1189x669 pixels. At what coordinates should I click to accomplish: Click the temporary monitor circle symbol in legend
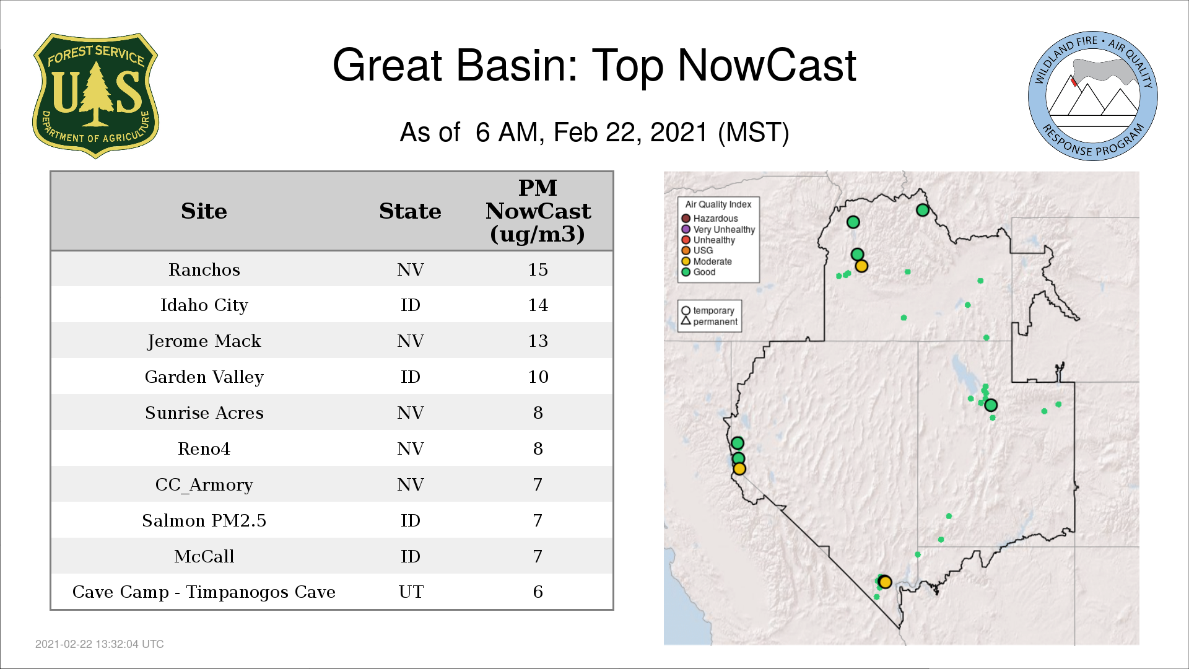(x=686, y=311)
